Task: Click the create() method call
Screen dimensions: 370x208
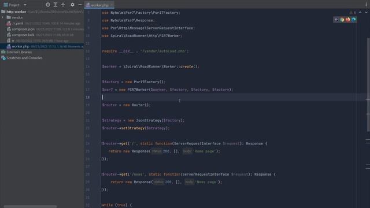Action: (190, 66)
